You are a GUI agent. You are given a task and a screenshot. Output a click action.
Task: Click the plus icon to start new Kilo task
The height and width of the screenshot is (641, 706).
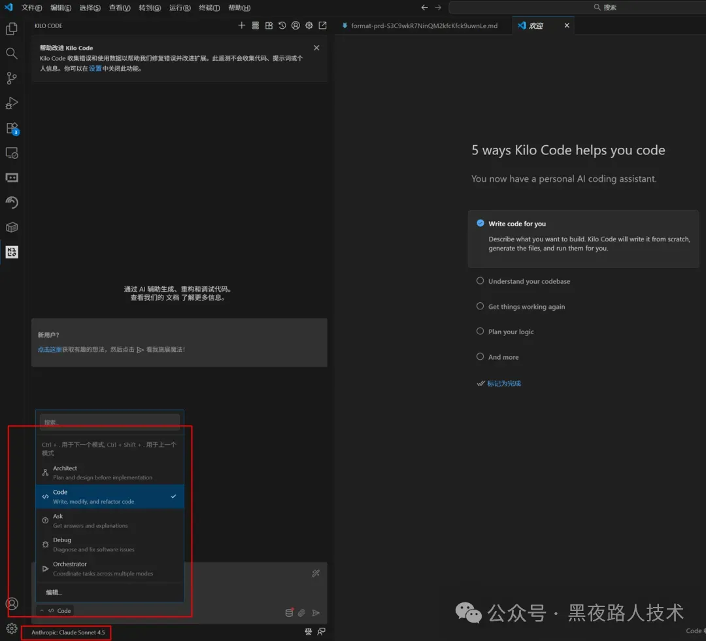(241, 26)
